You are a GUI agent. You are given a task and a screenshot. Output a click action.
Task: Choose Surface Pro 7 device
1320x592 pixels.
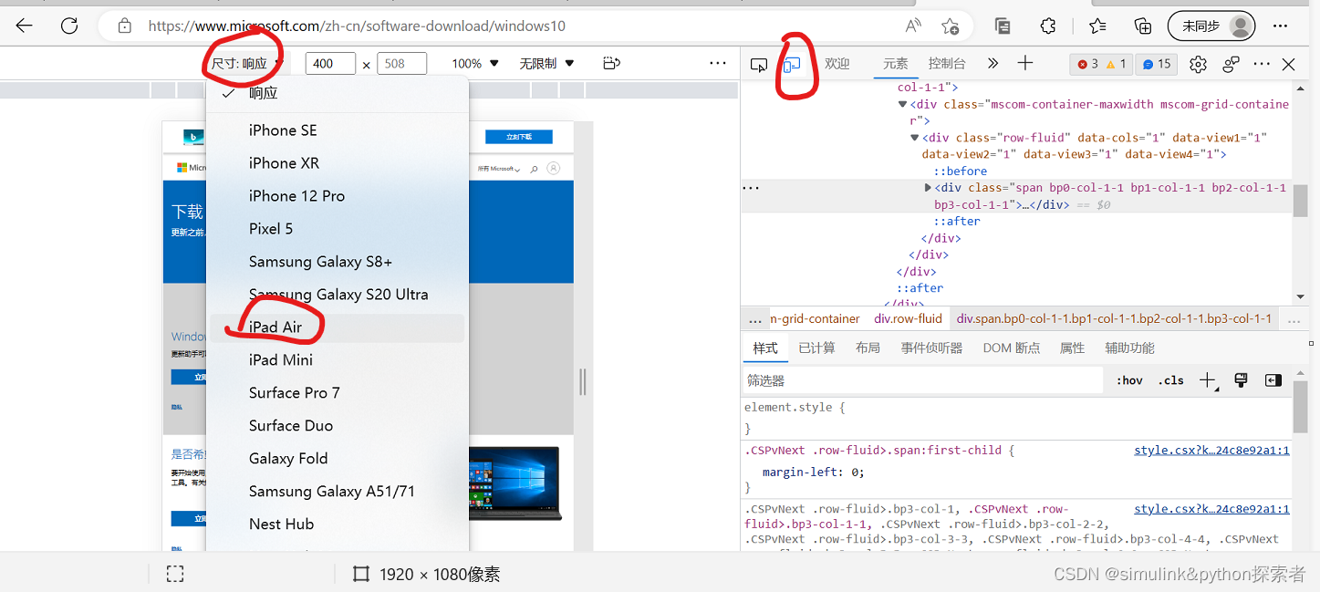pos(338,393)
